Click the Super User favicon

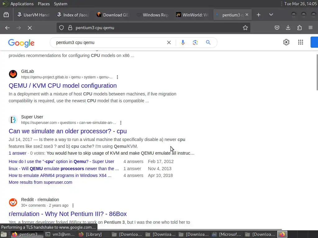click(13, 120)
